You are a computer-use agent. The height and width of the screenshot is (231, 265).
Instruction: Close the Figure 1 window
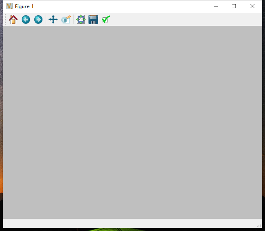coord(252,6)
